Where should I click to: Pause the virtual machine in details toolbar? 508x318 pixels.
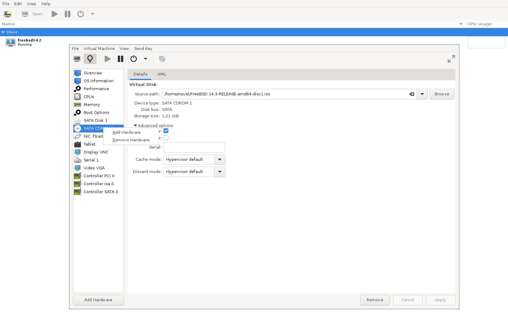pos(121,59)
